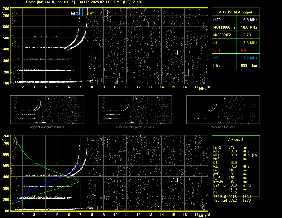This screenshot has width=282, height=218.
Task: Click the 'original ionogram resized' thumbnail image
Action: pos(47,110)
